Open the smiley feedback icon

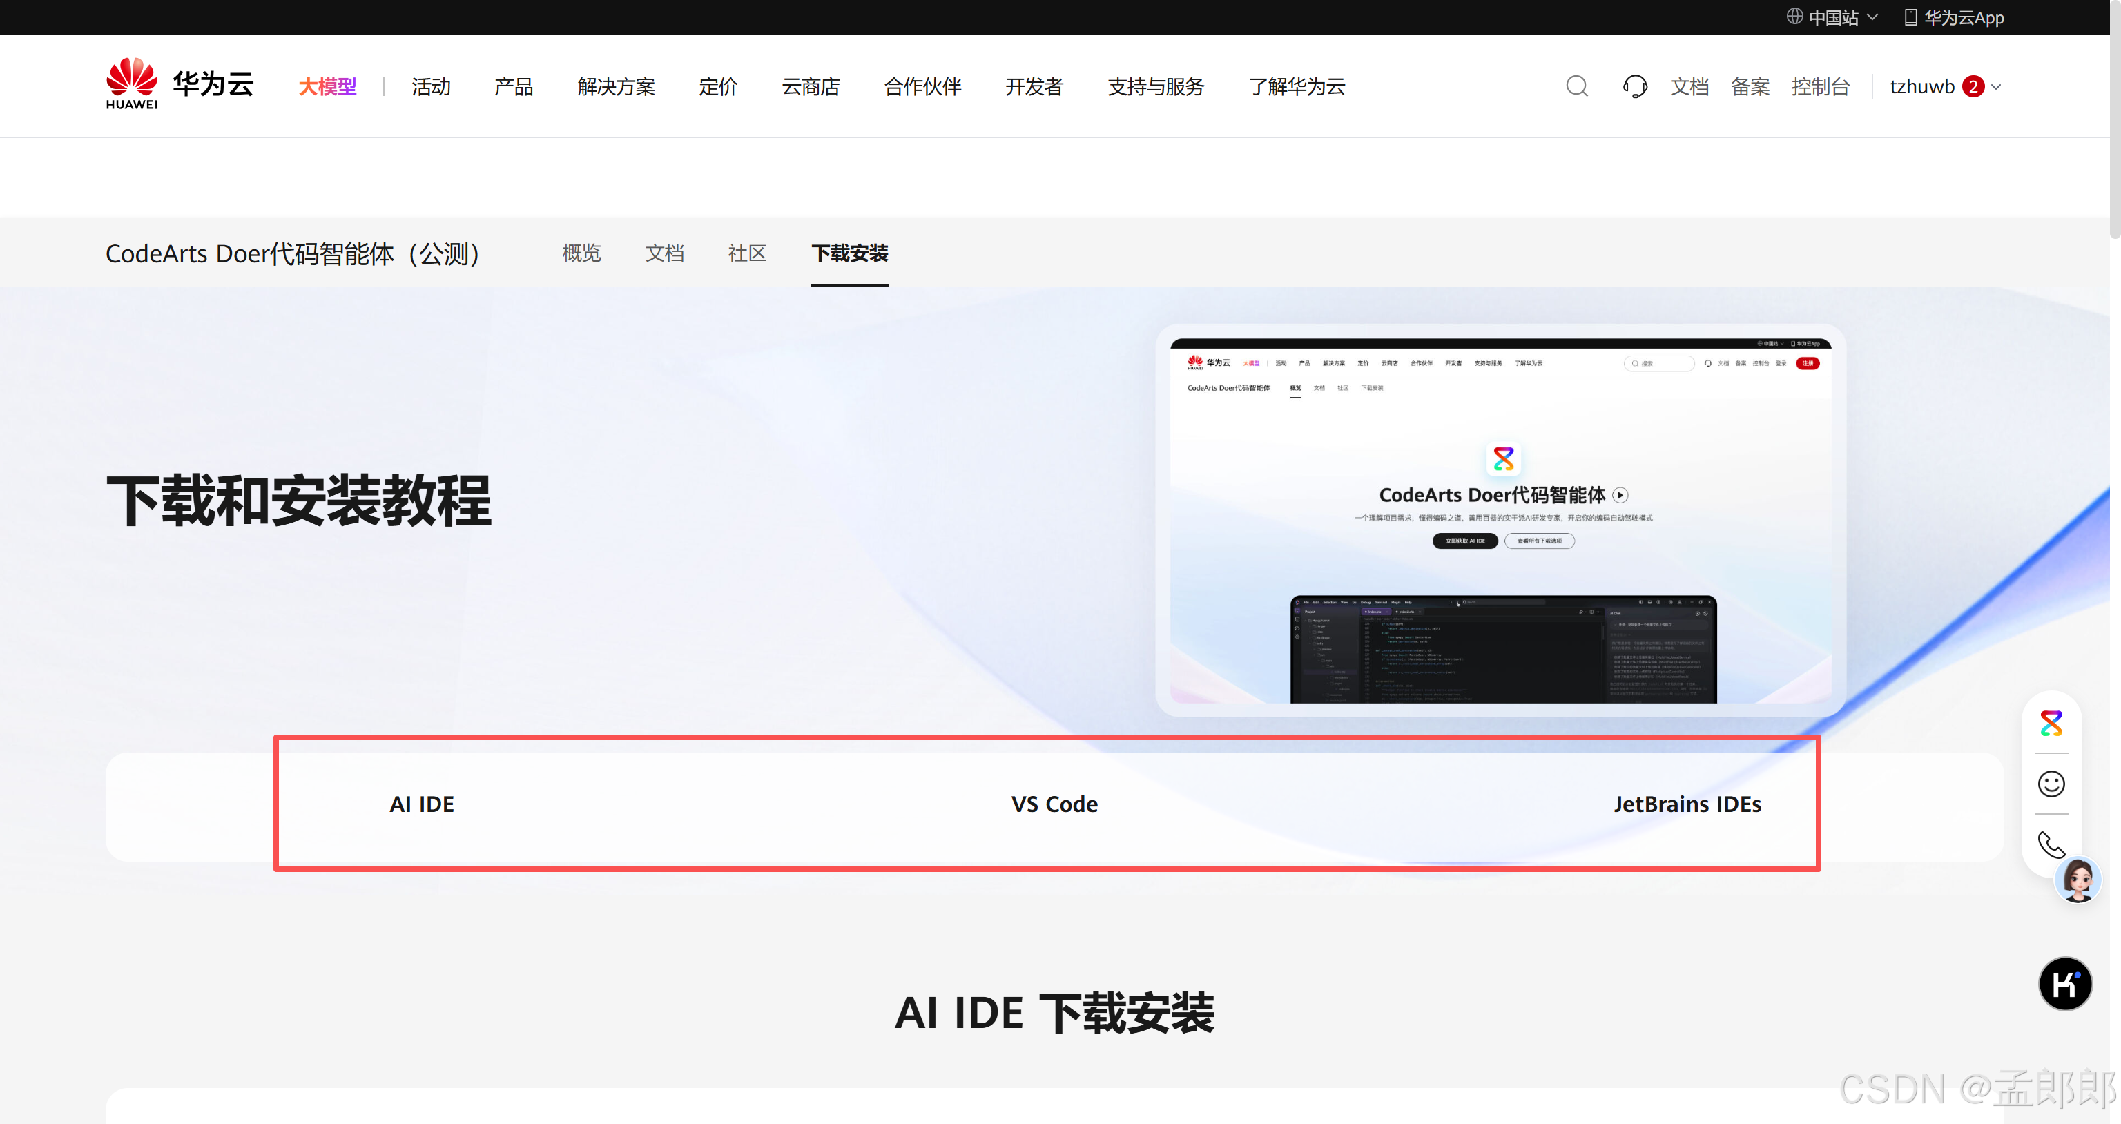point(2051,784)
